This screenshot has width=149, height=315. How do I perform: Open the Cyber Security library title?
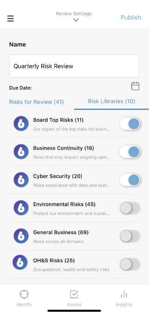tap(58, 176)
